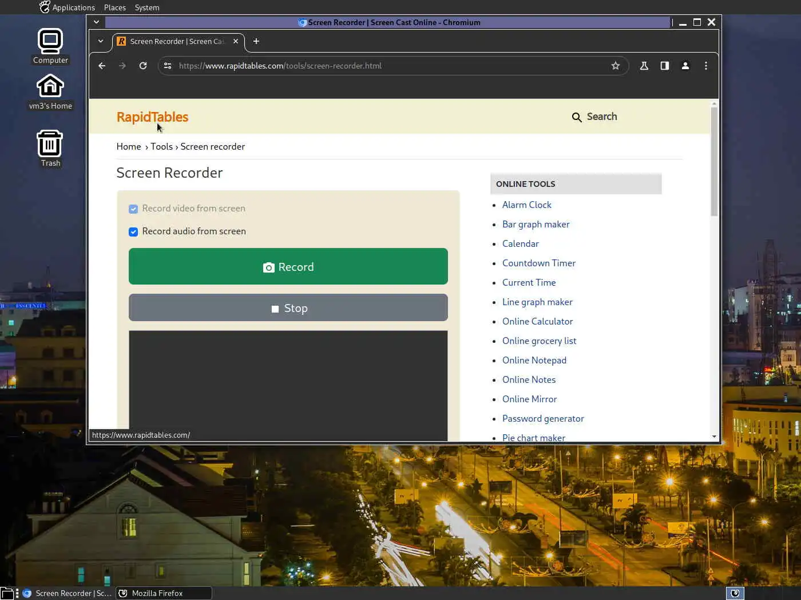801x600 pixels.
Task: Open the System menu
Action: pyautogui.click(x=147, y=7)
